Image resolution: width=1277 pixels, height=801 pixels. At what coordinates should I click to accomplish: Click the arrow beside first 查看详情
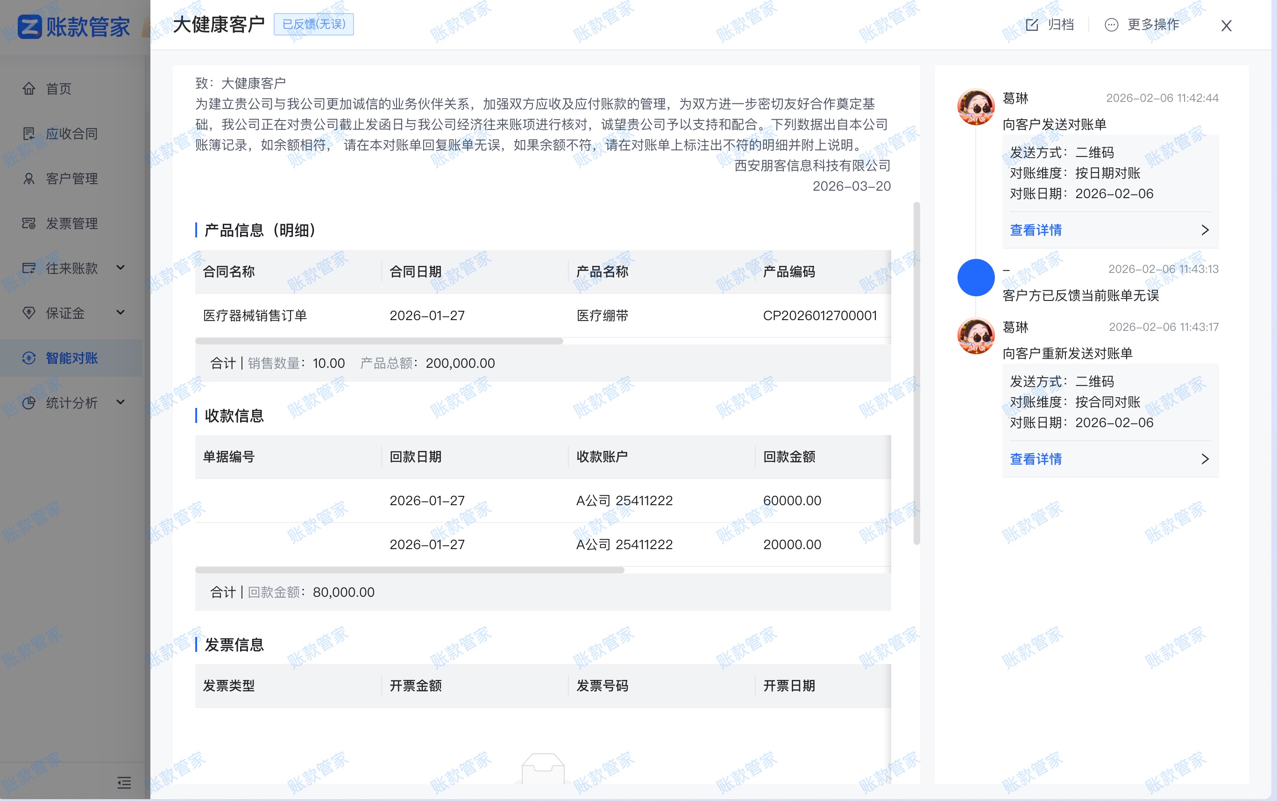tap(1206, 229)
